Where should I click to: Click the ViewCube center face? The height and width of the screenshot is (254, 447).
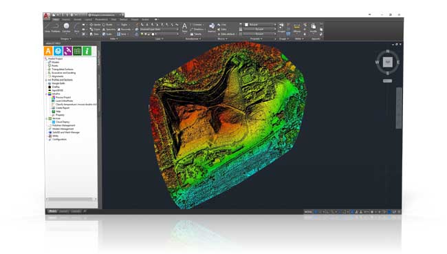point(387,62)
